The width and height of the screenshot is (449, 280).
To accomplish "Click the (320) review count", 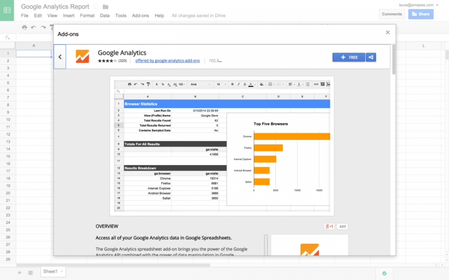I will (123, 61).
